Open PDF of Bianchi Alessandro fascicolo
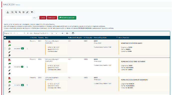Screen dimensions: 172x95 pos(9,78)
